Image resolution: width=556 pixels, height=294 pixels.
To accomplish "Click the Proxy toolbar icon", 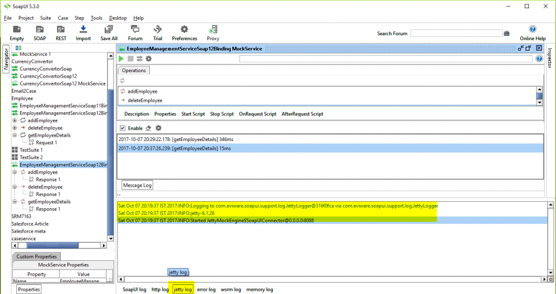I will click(x=213, y=30).
